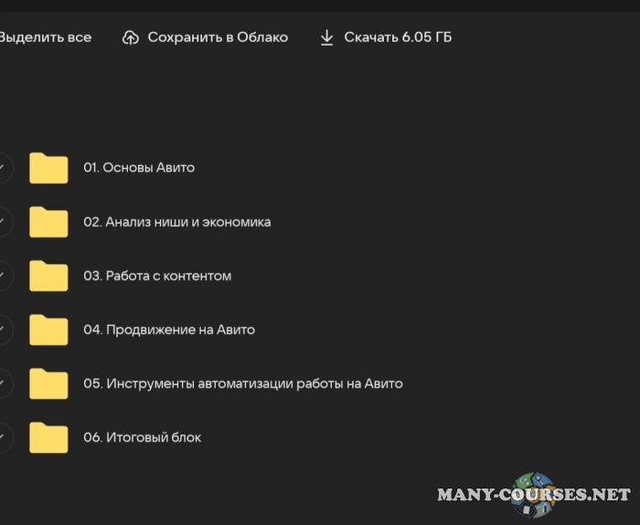640x525 pixels.
Task: Open the 06. Итоговый блок text label
Action: point(142,437)
